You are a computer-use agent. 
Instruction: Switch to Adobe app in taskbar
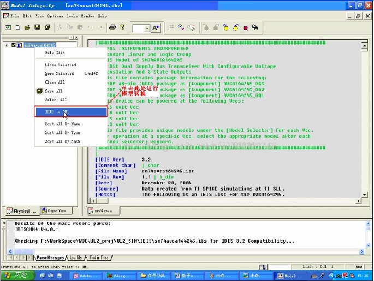(x=87, y=276)
